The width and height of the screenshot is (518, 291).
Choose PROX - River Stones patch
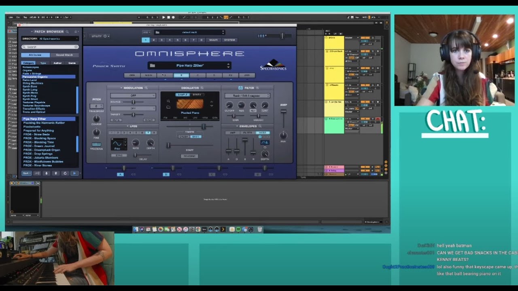click(38, 165)
